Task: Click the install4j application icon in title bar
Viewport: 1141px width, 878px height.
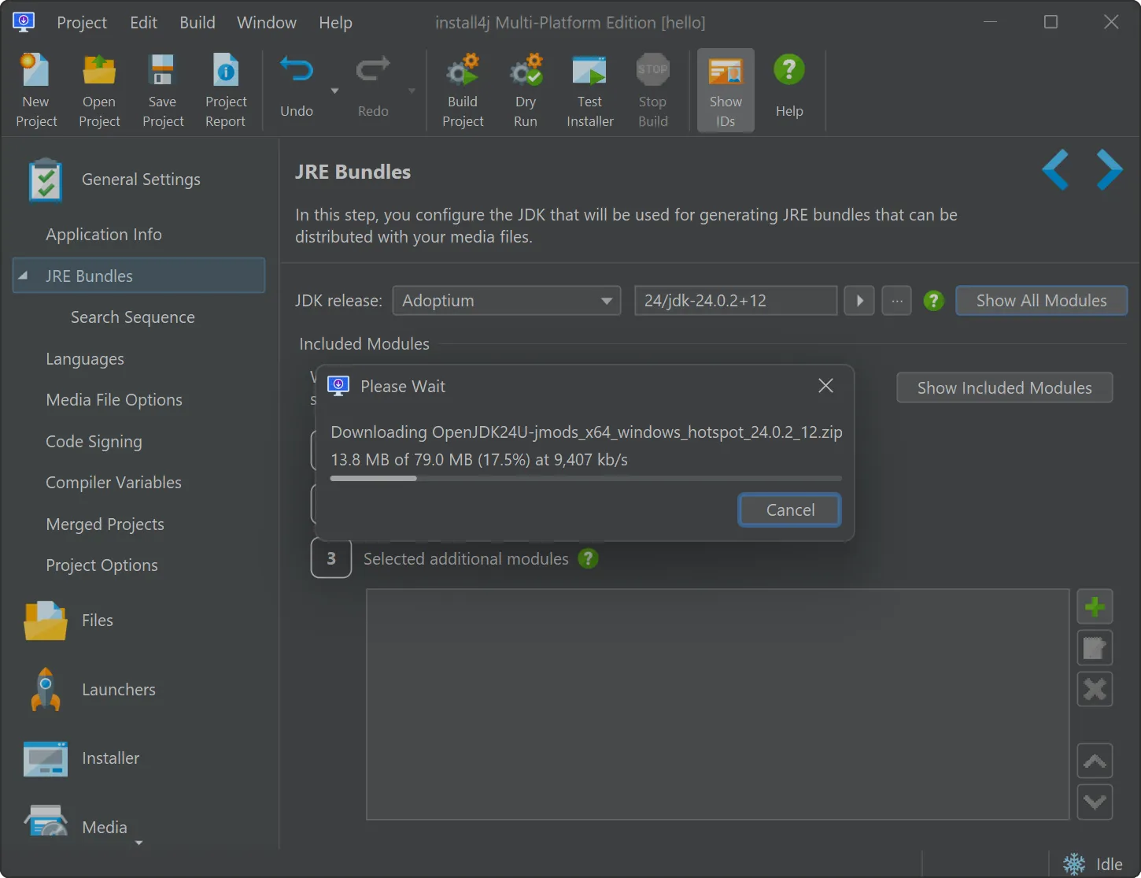Action: (24, 22)
